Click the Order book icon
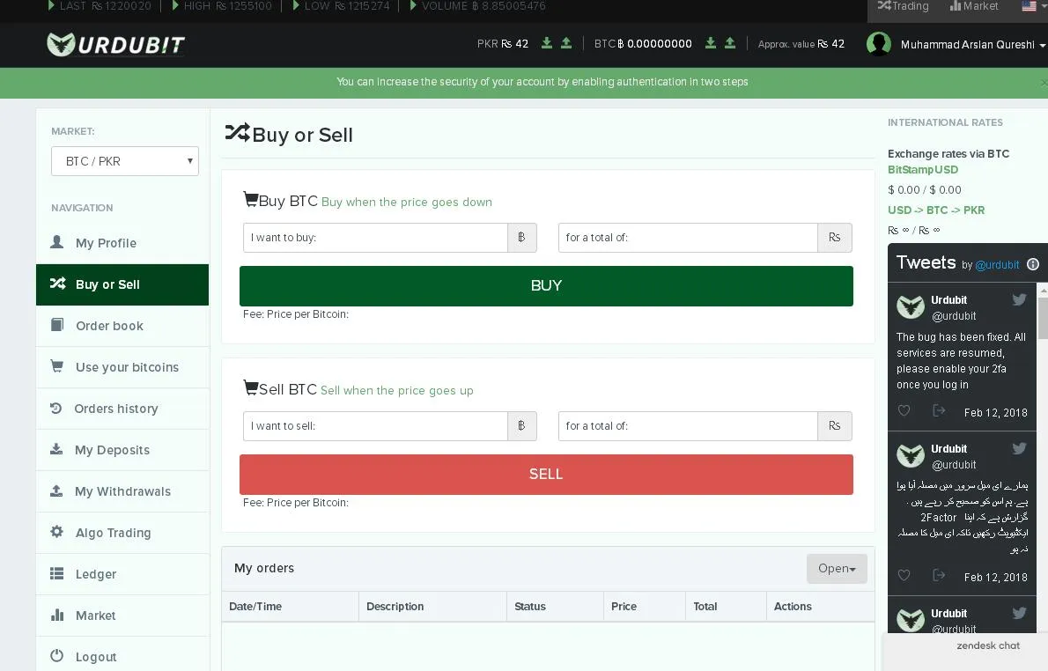1048x671 pixels. pyautogui.click(x=57, y=325)
